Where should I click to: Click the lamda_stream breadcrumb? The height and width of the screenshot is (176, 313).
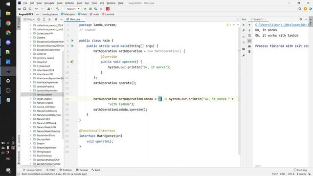coord(50,14)
